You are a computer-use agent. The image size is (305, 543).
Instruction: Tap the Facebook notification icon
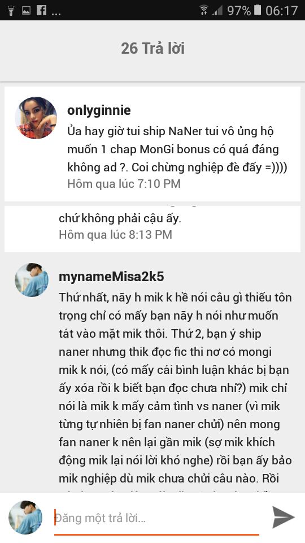[x=41, y=10]
